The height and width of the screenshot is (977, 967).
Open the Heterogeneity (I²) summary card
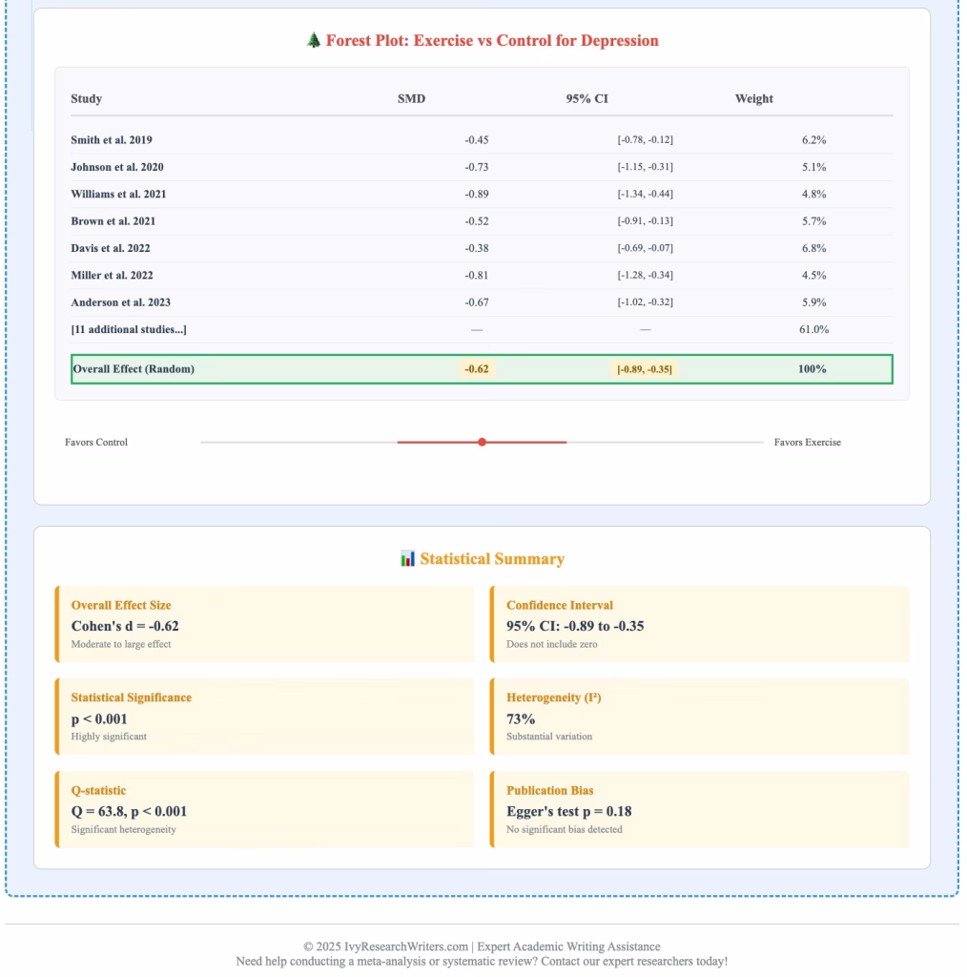pyautogui.click(x=699, y=717)
